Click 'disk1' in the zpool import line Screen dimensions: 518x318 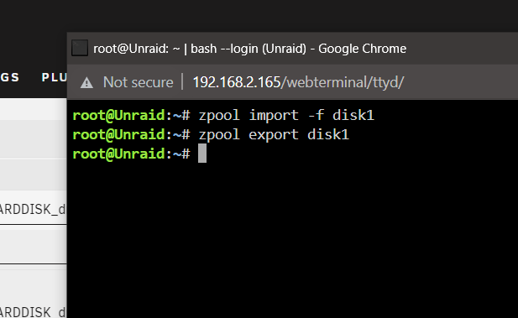click(353, 115)
